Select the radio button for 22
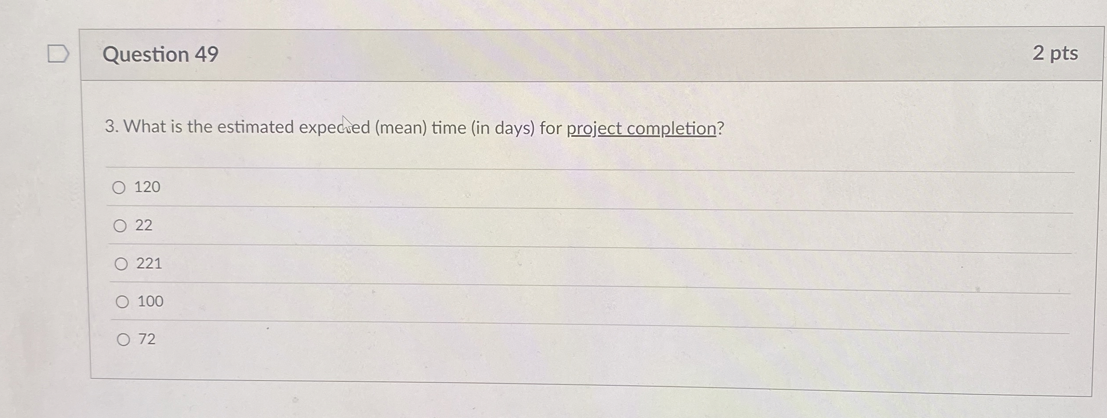The height and width of the screenshot is (418, 1107). [120, 226]
